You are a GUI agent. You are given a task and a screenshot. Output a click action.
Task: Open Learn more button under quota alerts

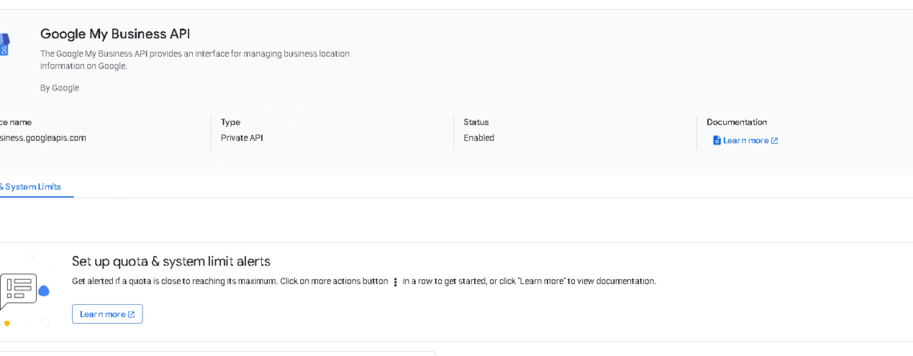[x=107, y=314]
